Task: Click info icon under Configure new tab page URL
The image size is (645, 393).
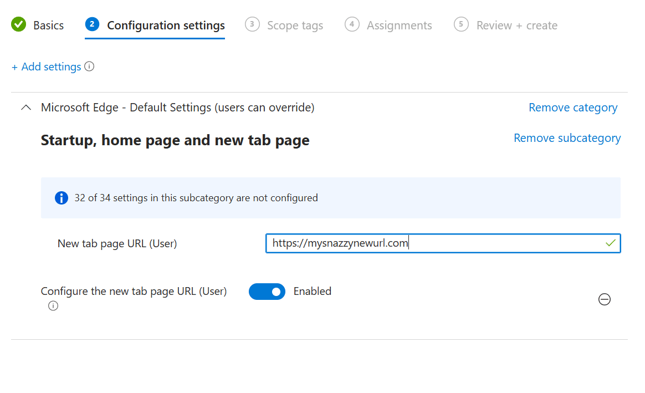Action: tap(53, 306)
